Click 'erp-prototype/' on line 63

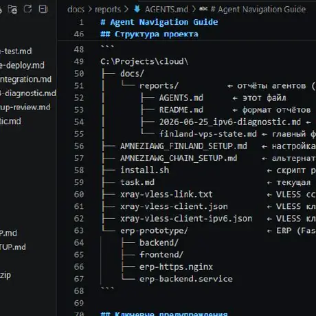click(154, 231)
